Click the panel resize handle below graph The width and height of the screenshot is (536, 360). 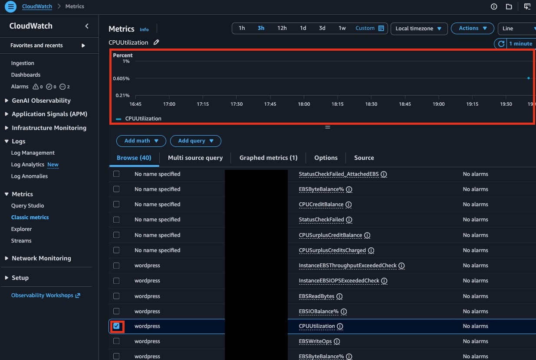[x=328, y=127]
